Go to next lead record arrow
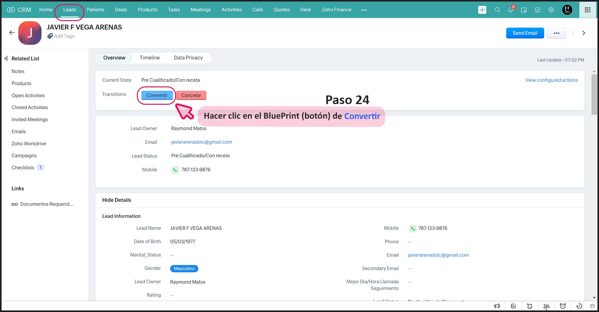This screenshot has height=312, width=599. tap(583, 33)
